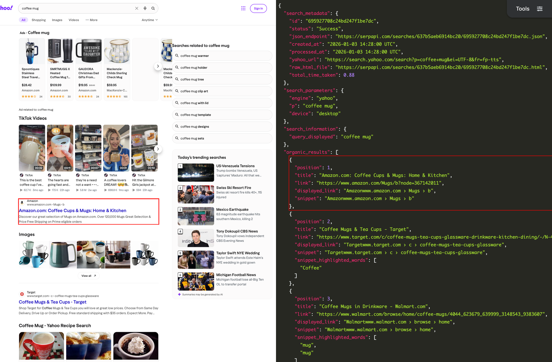Open the Coffee Mug - Yahoo Recipe Search heading

[x=55, y=326]
